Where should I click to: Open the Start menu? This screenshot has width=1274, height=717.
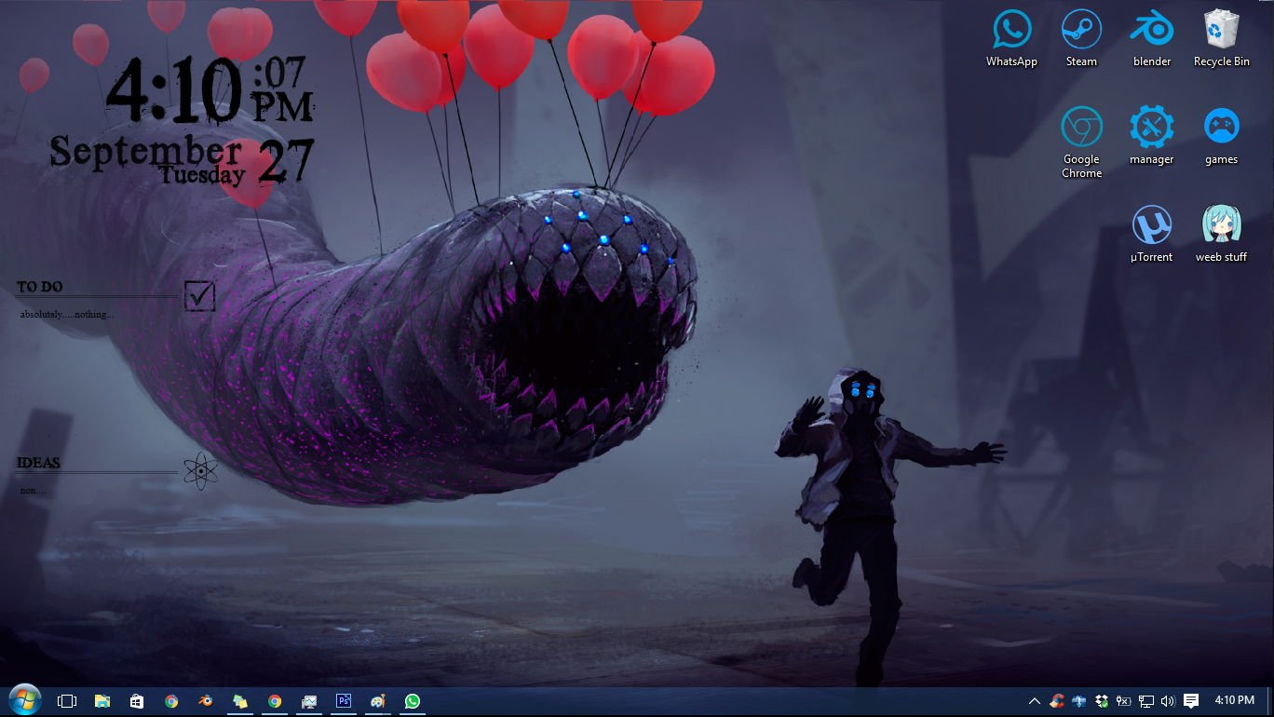pyautogui.click(x=24, y=700)
